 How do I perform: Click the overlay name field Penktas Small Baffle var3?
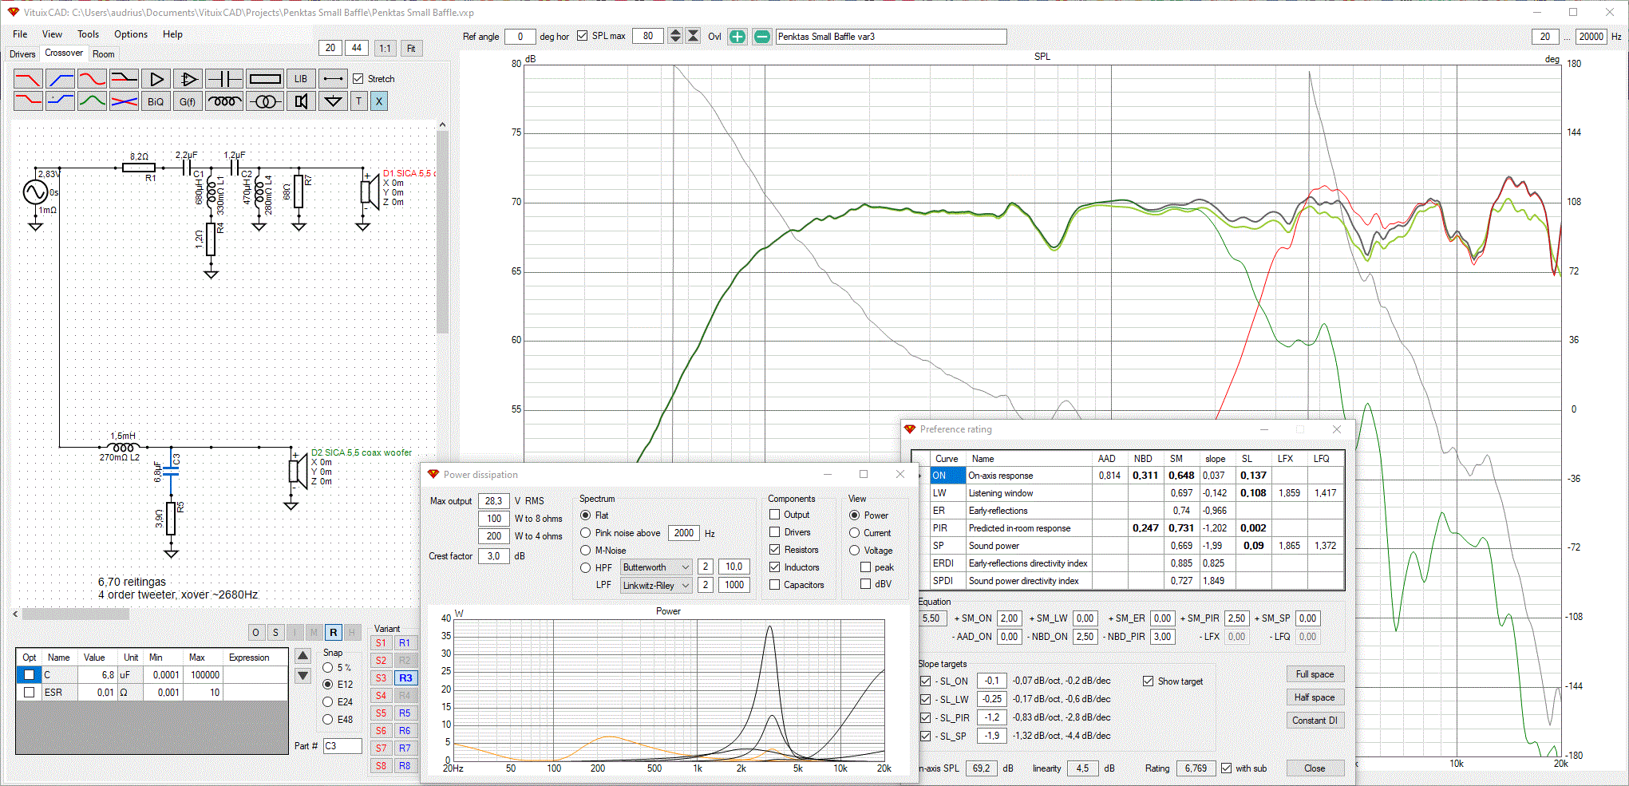(x=891, y=37)
